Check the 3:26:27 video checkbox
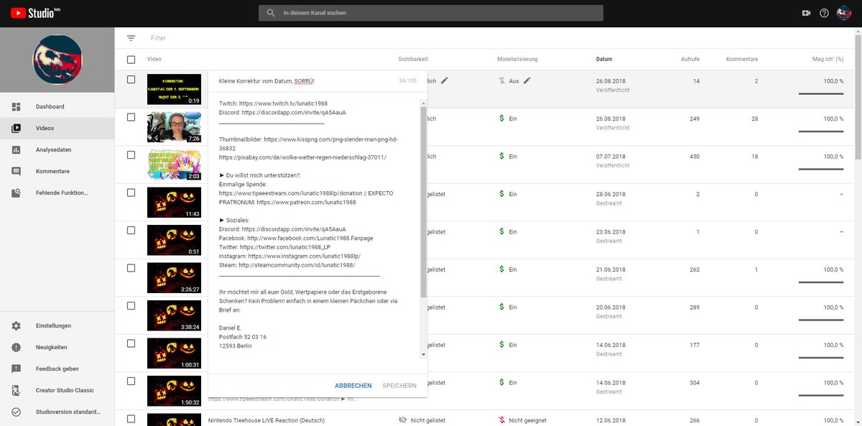 pos(131,268)
